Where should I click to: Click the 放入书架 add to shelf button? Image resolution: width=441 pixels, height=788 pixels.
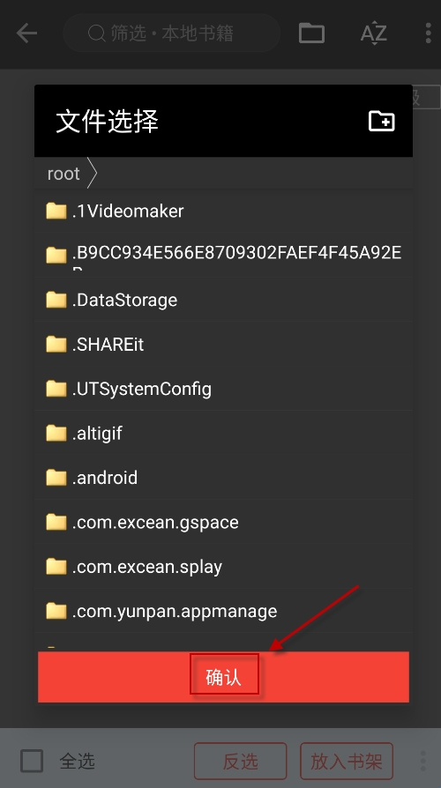[347, 762]
